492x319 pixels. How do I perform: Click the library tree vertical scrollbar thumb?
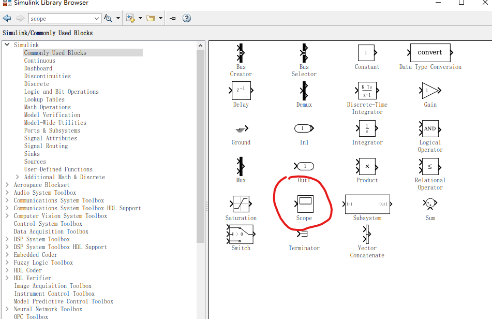coord(201,146)
